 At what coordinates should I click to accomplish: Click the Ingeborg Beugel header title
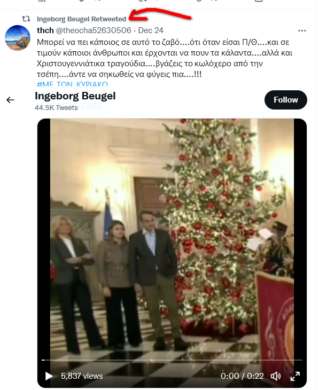75,96
